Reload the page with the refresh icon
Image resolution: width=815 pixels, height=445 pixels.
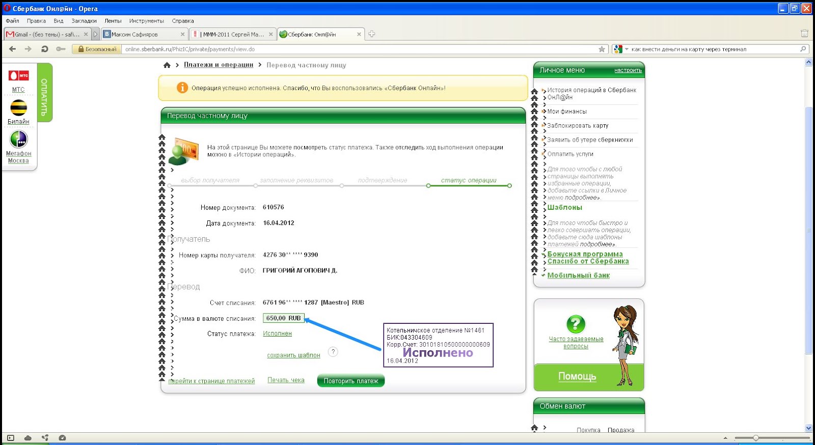44,49
